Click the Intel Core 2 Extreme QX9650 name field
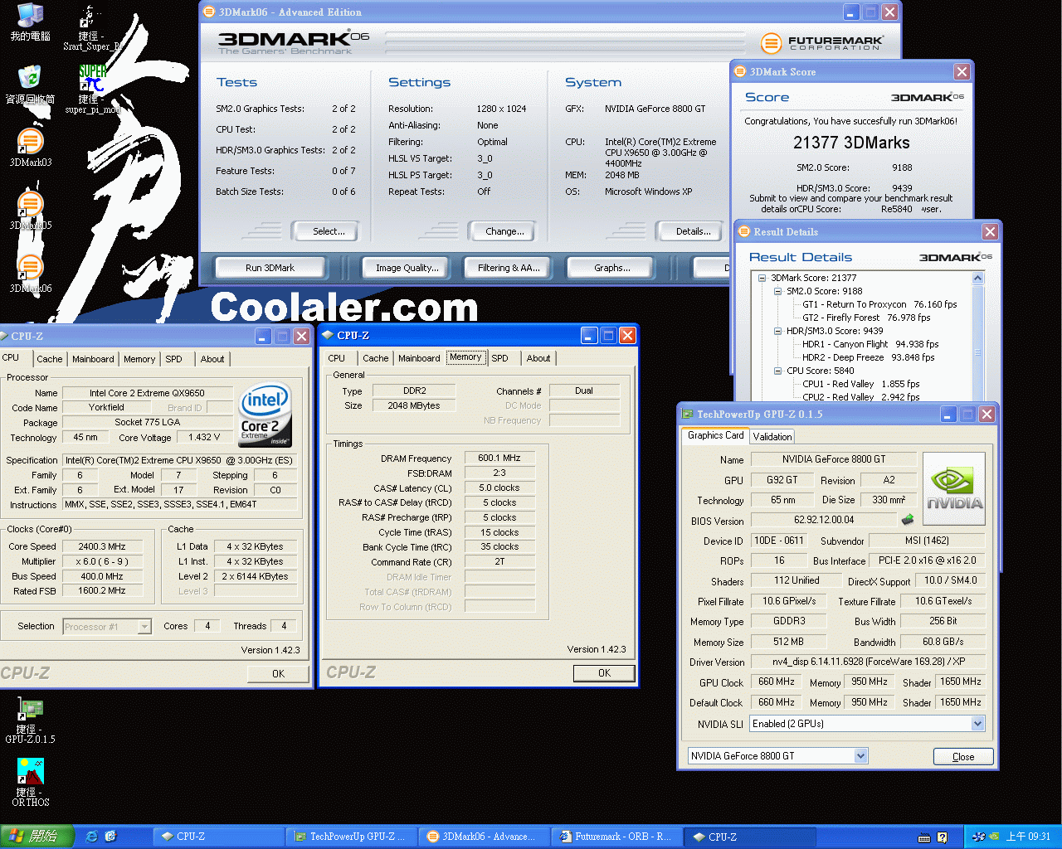Viewport: 1062px width, 849px height. tap(147, 393)
